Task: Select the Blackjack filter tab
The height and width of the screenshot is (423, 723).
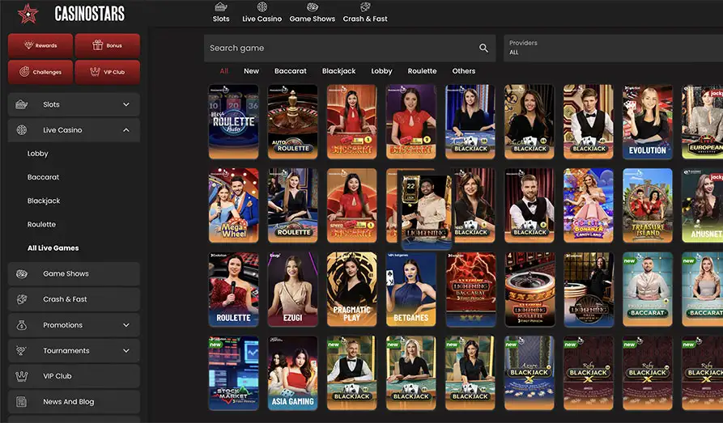Action: 339,71
